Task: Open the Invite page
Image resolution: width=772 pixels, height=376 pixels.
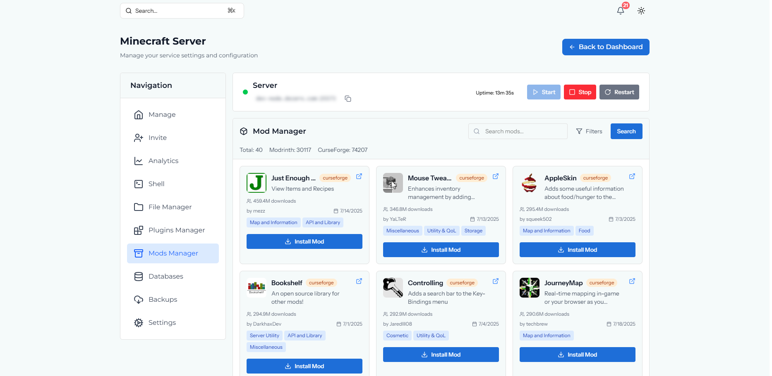Action: 173,138
